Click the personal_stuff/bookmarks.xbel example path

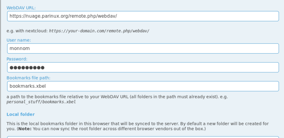41,102
